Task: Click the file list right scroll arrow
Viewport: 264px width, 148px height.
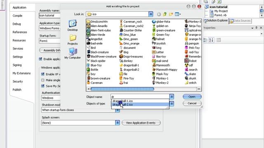Action: pyautogui.click(x=199, y=89)
